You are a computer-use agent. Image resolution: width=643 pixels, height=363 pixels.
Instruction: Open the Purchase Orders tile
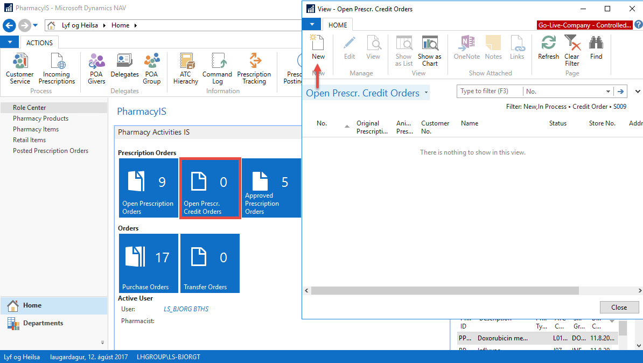point(149,263)
